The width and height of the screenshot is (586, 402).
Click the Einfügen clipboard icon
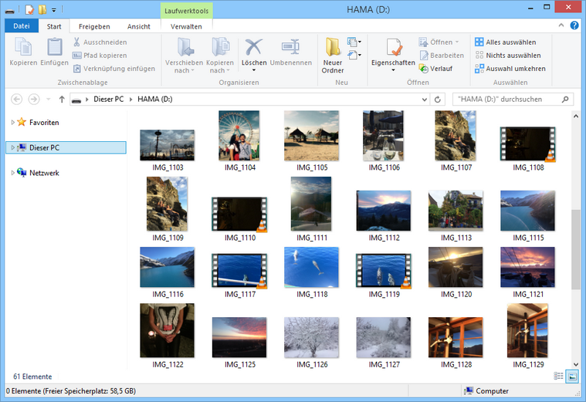tap(54, 48)
